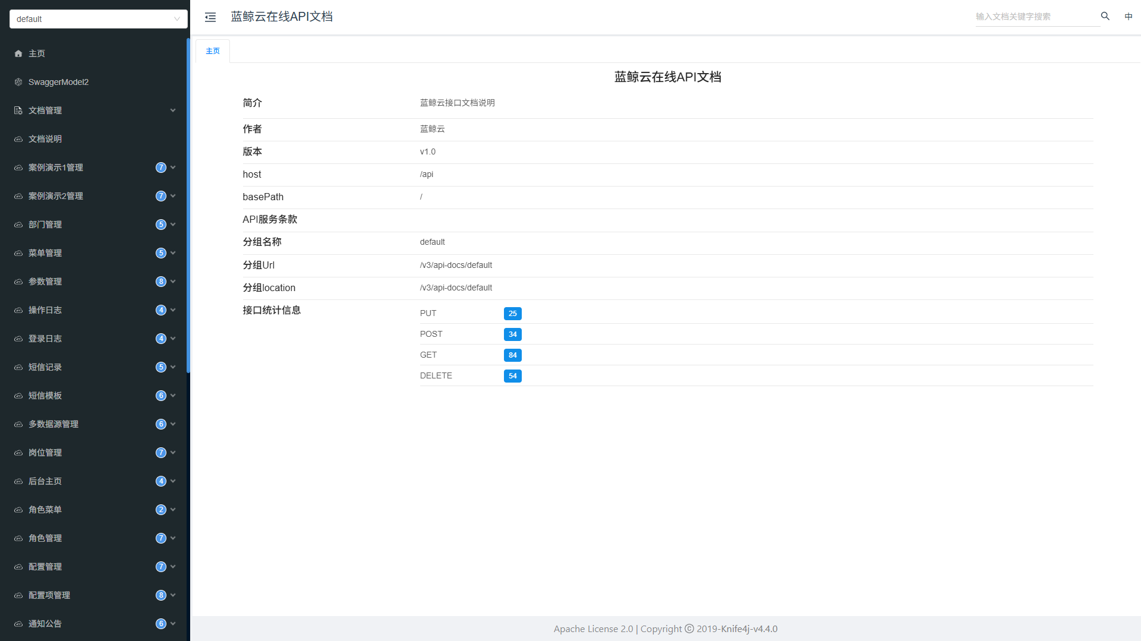Click the 文档管理 document icon
Image resolution: width=1141 pixels, height=641 pixels.
click(18, 110)
